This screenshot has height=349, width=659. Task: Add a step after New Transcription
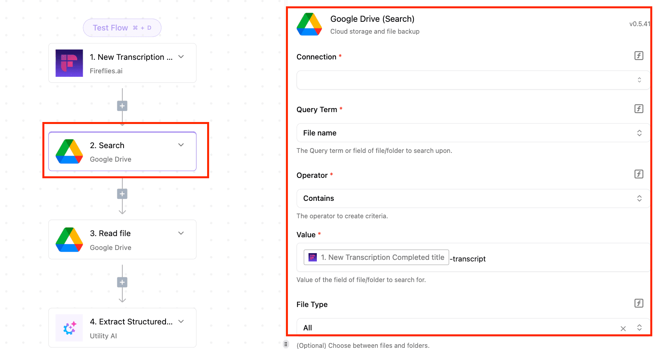pyautogui.click(x=122, y=106)
